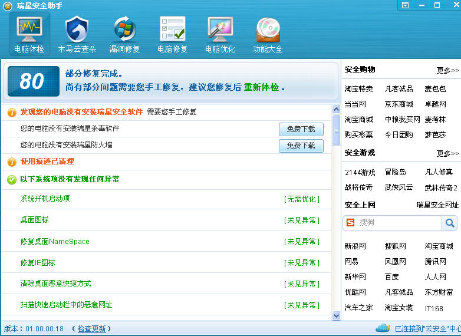The image size is (461, 336).
Task: Open the 卓越网 link
Action: pyautogui.click(x=435, y=104)
